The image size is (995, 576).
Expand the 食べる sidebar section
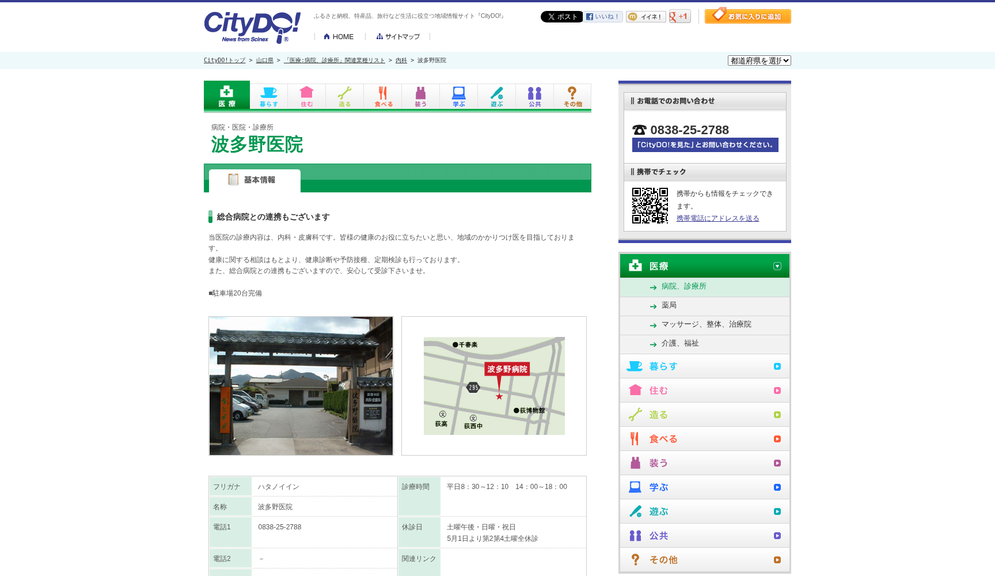(x=777, y=438)
